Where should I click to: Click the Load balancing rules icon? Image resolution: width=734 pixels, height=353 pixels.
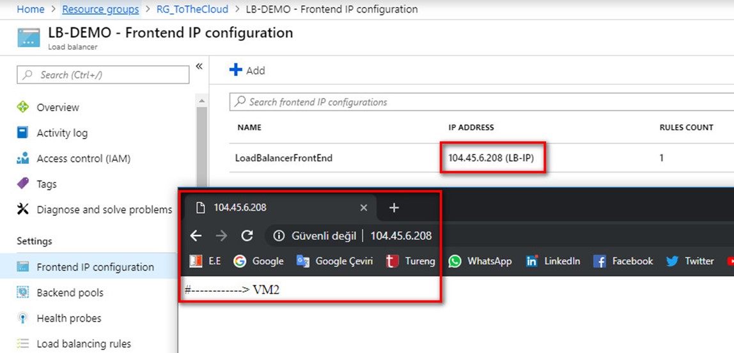pos(22,343)
